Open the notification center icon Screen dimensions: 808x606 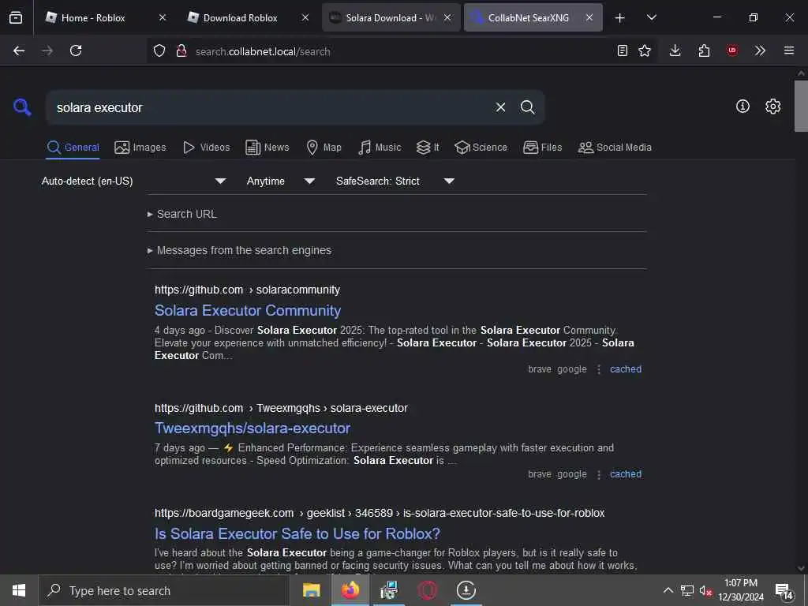(784, 590)
